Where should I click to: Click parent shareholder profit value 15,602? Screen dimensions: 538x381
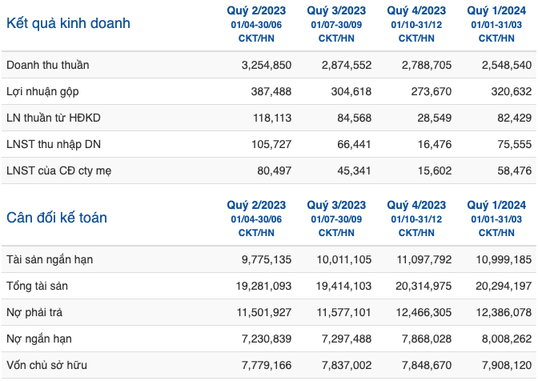(x=435, y=170)
